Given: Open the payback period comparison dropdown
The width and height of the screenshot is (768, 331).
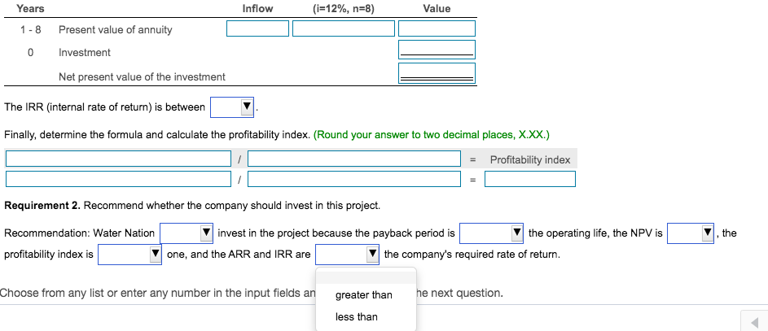Looking at the screenshot, I should [x=492, y=233].
